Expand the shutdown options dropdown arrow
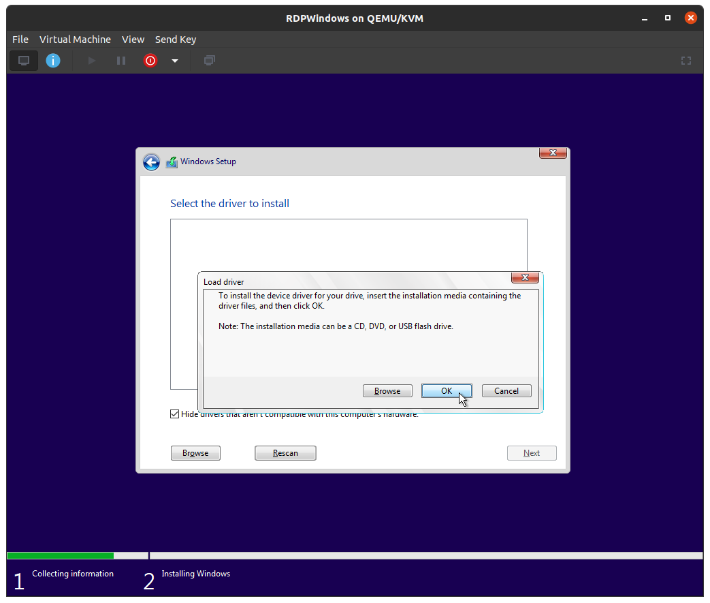 point(175,61)
